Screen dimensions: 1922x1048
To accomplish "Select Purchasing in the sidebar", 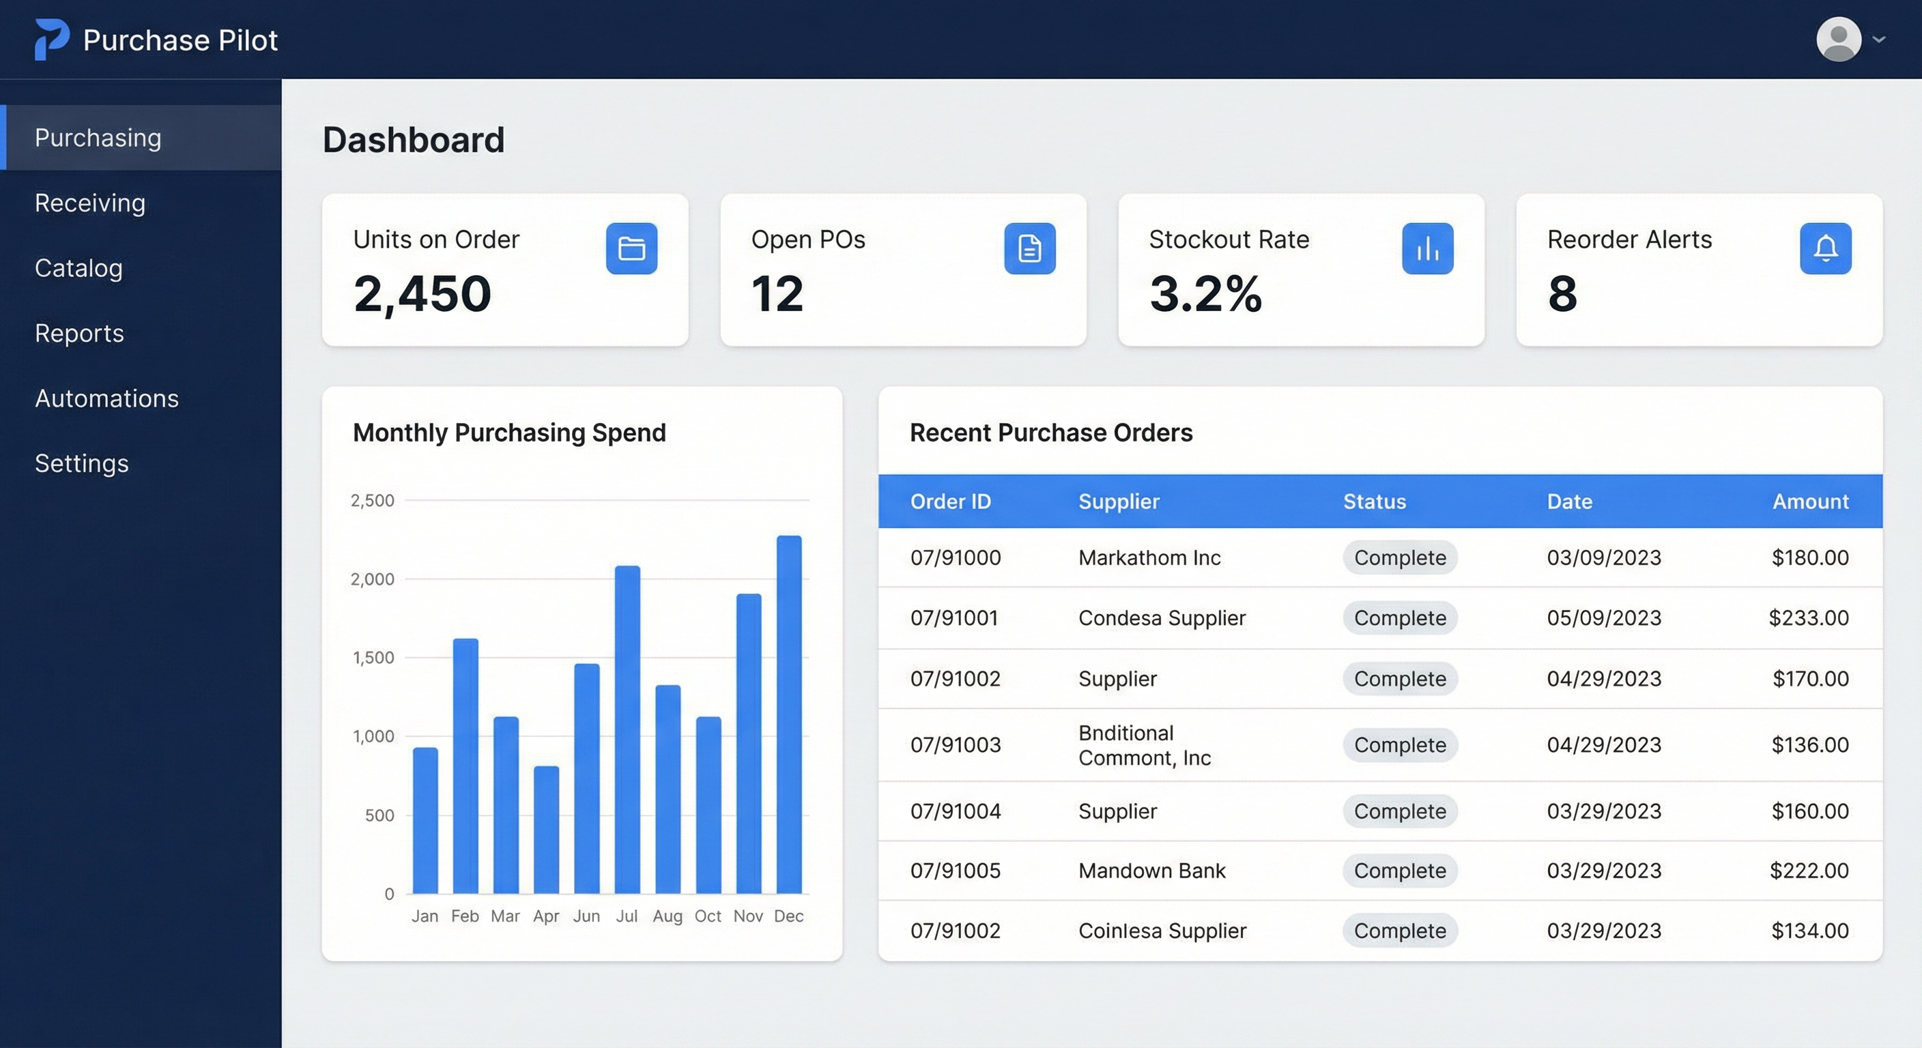I will point(98,137).
